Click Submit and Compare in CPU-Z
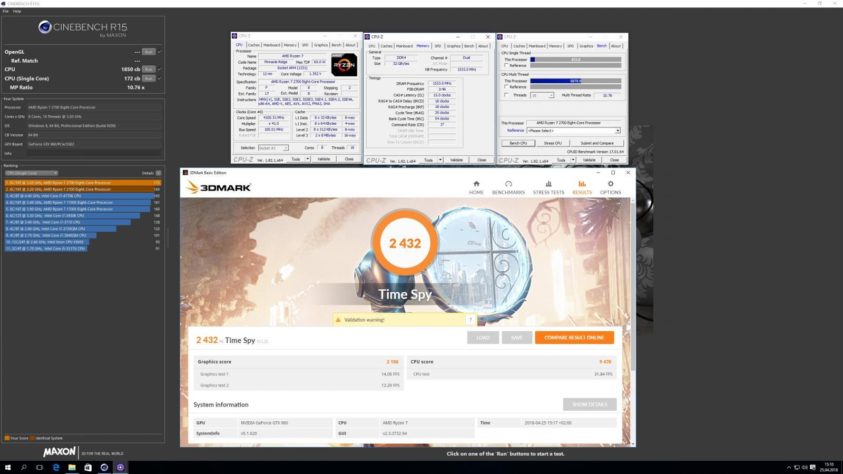The height and width of the screenshot is (474, 843). point(597,143)
